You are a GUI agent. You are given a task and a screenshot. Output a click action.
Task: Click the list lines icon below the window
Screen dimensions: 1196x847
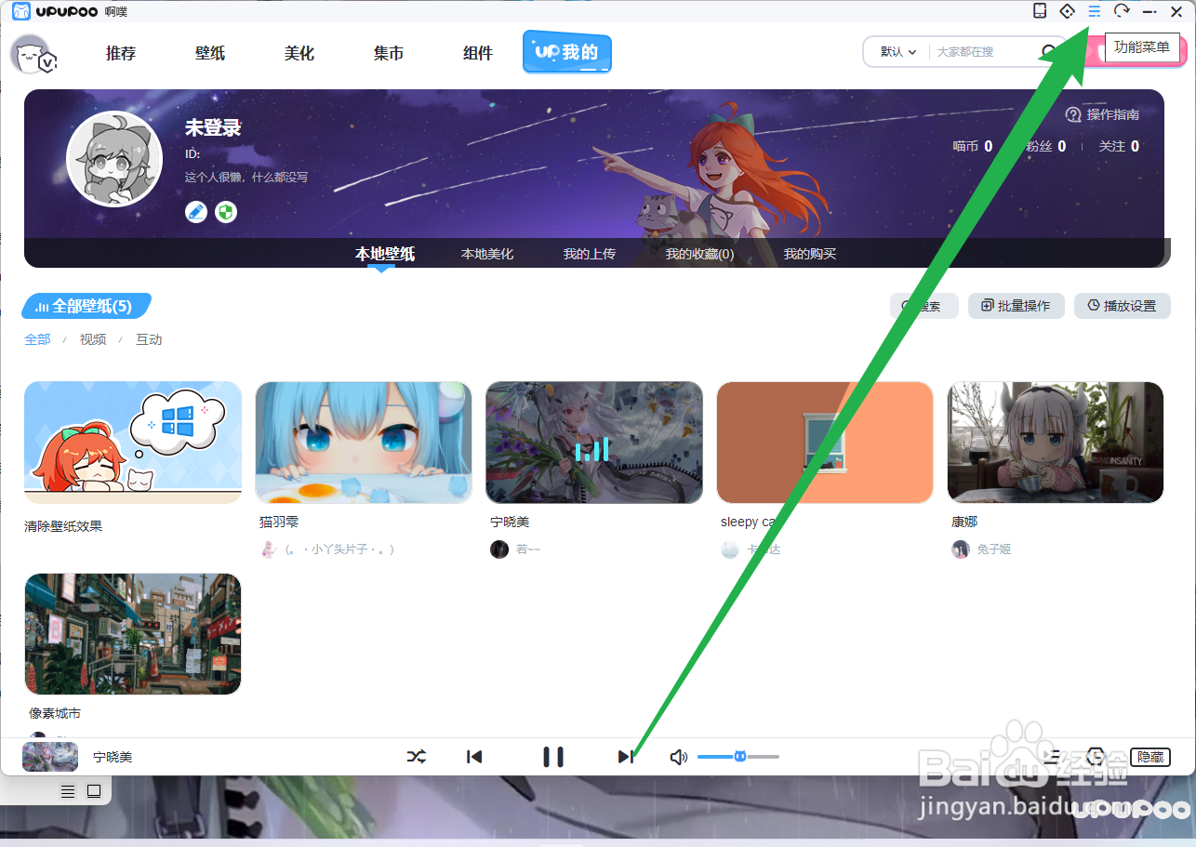(68, 791)
